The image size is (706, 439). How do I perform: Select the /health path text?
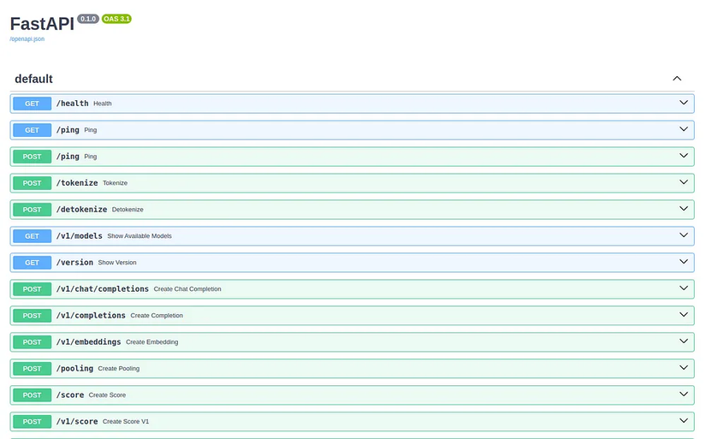point(73,104)
